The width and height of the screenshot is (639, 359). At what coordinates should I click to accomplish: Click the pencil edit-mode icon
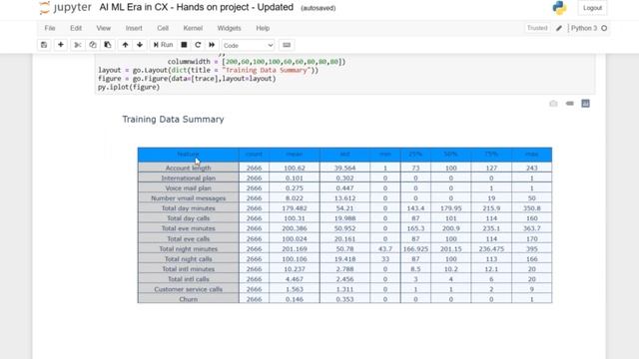559,28
